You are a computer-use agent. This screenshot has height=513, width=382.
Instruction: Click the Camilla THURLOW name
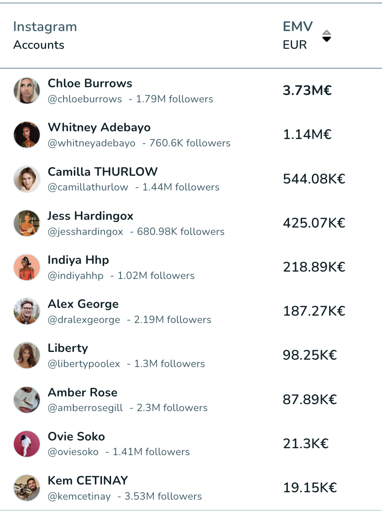[103, 171]
